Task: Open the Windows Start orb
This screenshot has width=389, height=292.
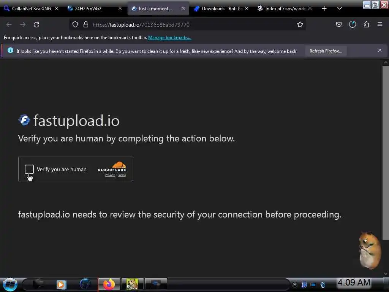Action: pos(10,284)
